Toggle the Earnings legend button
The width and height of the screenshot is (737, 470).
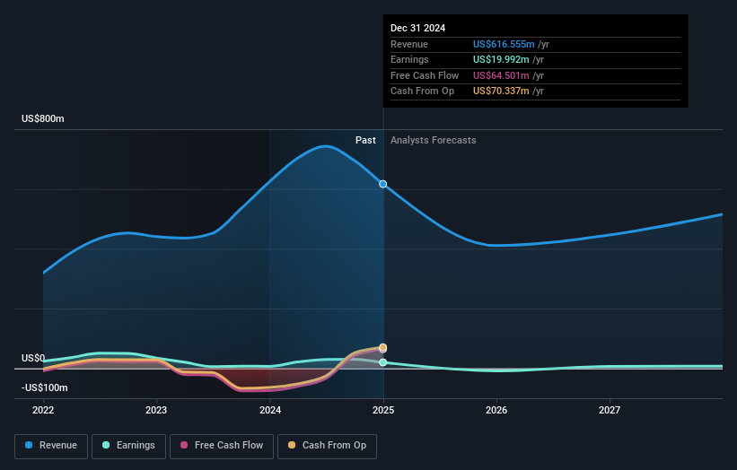point(128,446)
